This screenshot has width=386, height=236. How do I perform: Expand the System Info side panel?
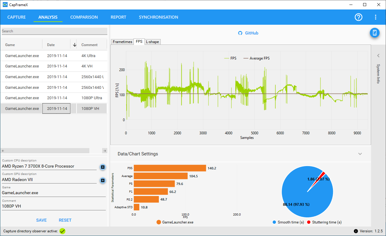click(378, 56)
